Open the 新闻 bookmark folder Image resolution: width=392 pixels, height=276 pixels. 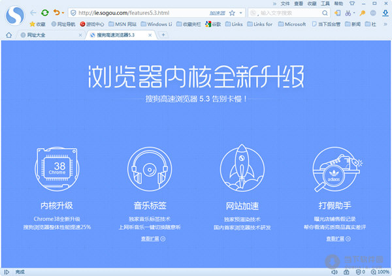(x=353, y=24)
